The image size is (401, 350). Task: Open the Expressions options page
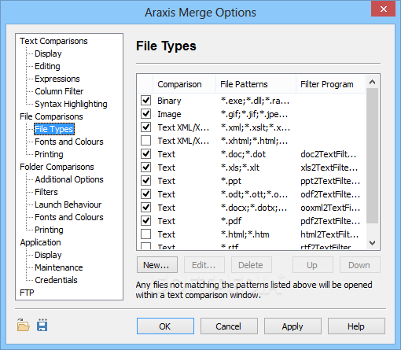coord(57,79)
